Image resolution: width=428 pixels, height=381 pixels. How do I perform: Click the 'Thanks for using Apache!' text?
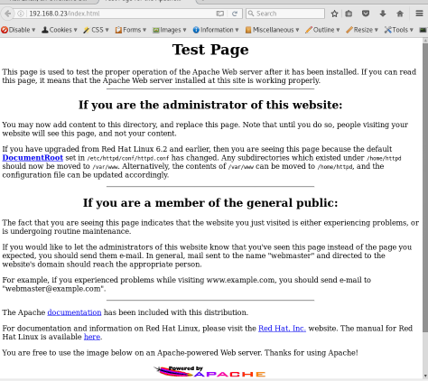pyautogui.click(x=312, y=353)
